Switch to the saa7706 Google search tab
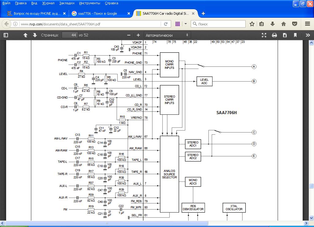This screenshot has height=227, width=314. (98, 13)
